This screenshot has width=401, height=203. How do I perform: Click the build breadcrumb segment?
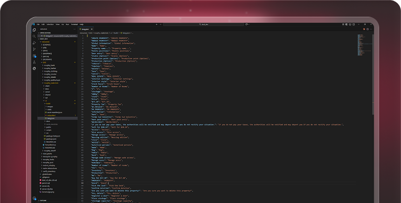pyautogui.click(x=116, y=33)
